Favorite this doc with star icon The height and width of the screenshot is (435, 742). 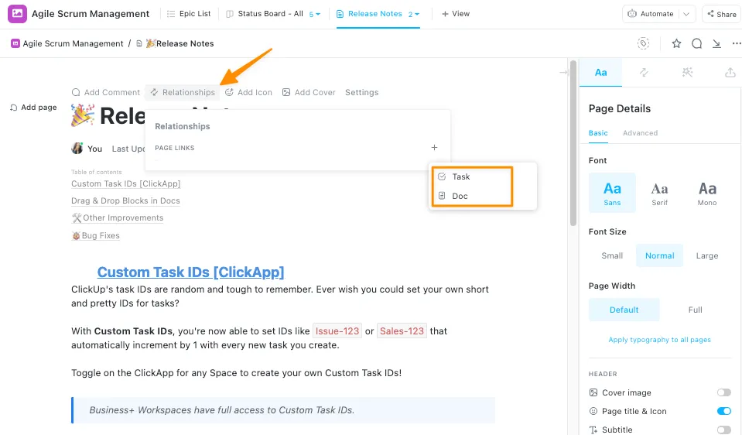pos(677,43)
